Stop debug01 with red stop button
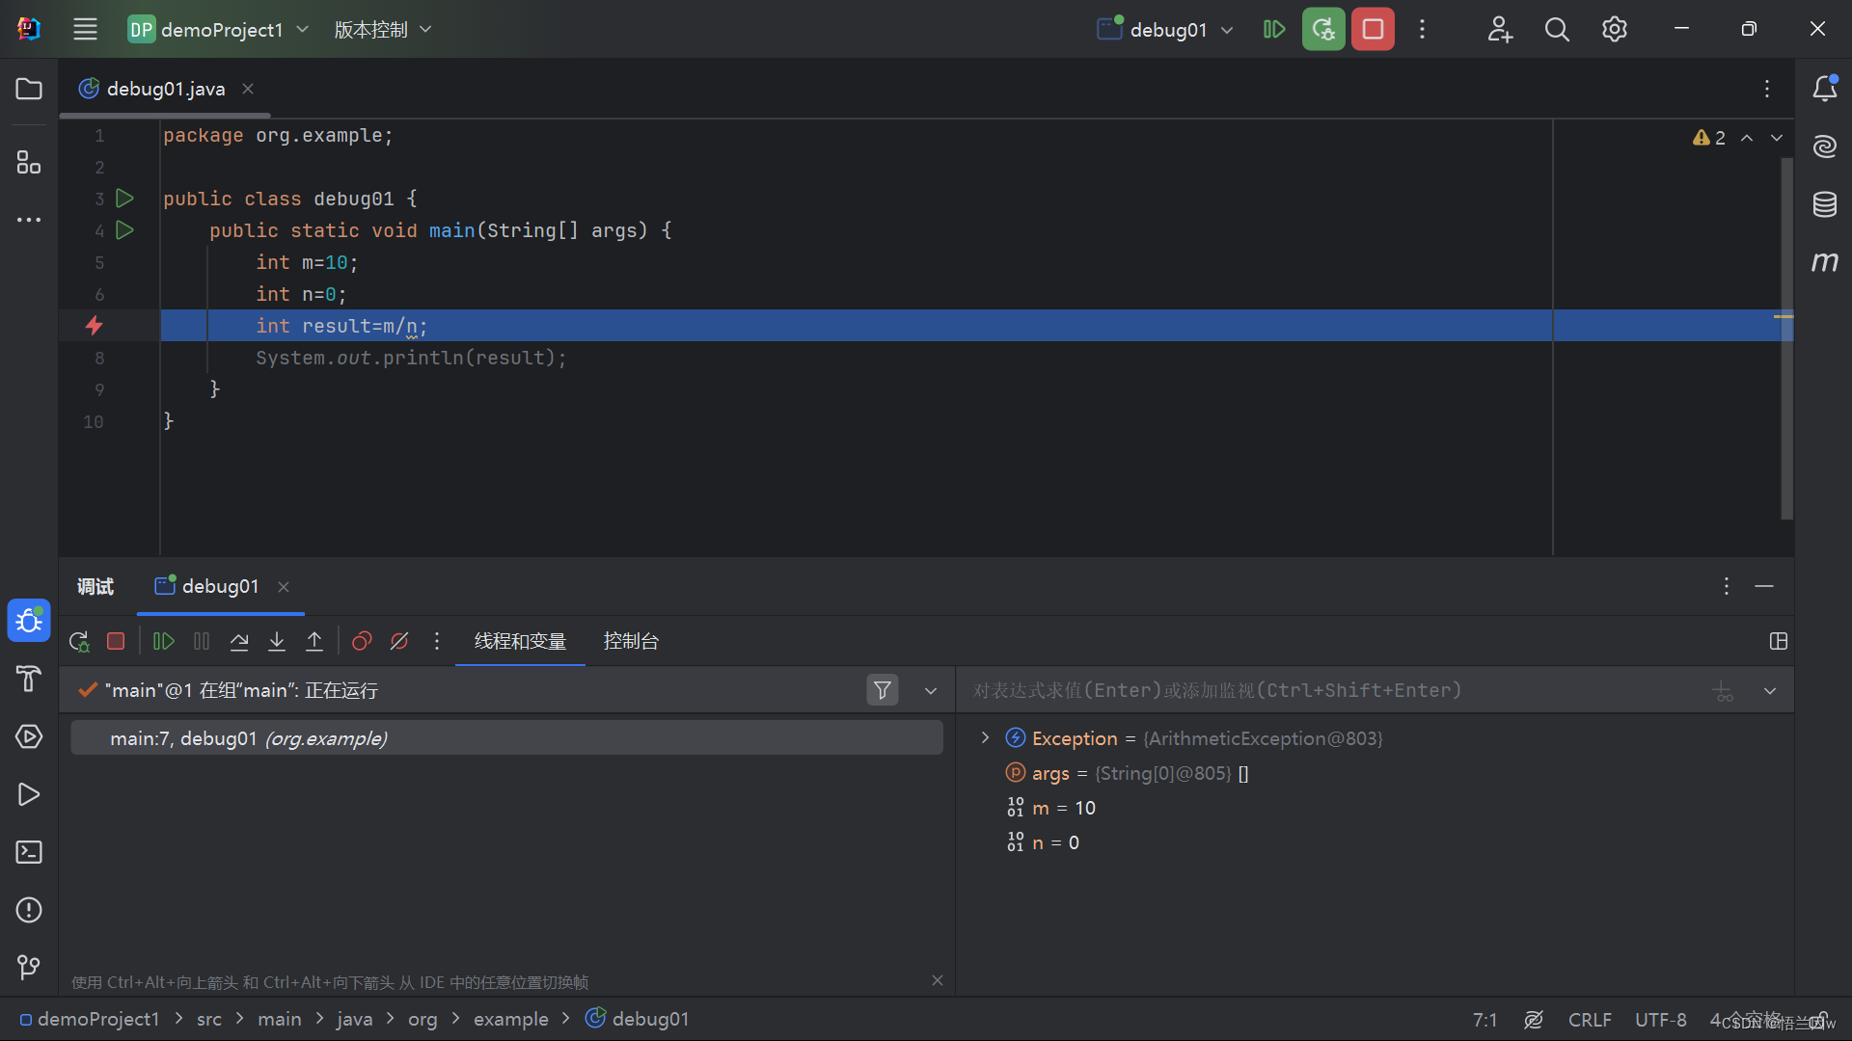The height and width of the screenshot is (1041, 1852). tap(1373, 29)
